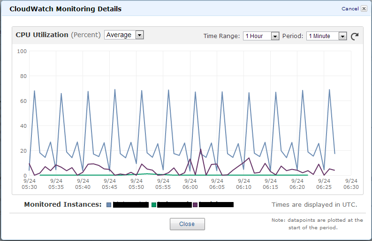Click the 9/24 05:45 axis label

(x=110, y=184)
